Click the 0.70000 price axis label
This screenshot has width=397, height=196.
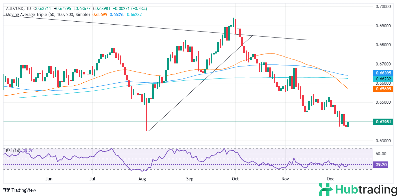[x=384, y=6]
